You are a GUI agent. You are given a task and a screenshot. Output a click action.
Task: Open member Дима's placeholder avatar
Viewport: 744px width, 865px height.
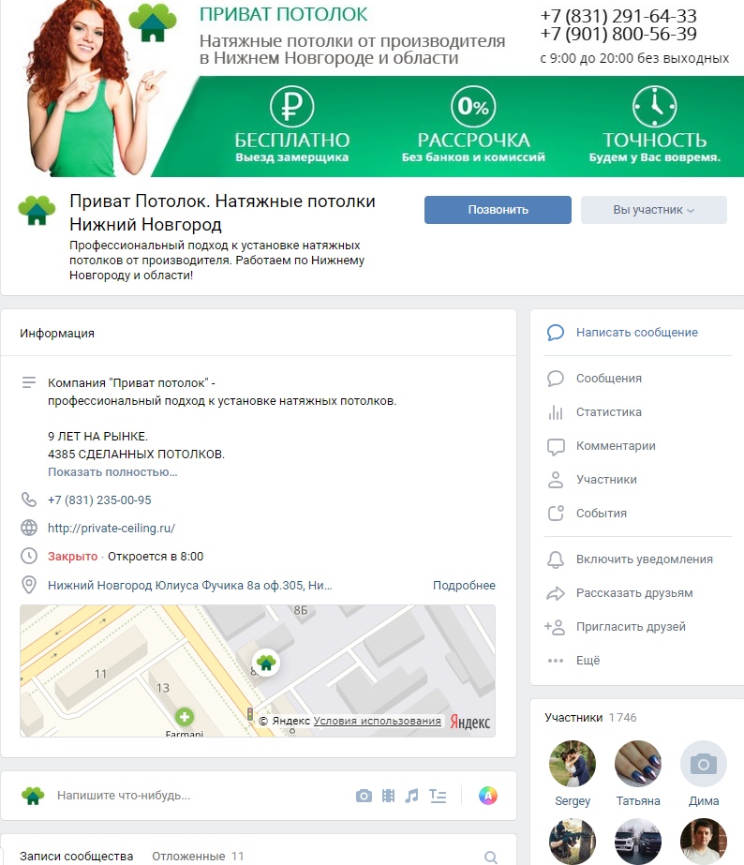coord(704,764)
